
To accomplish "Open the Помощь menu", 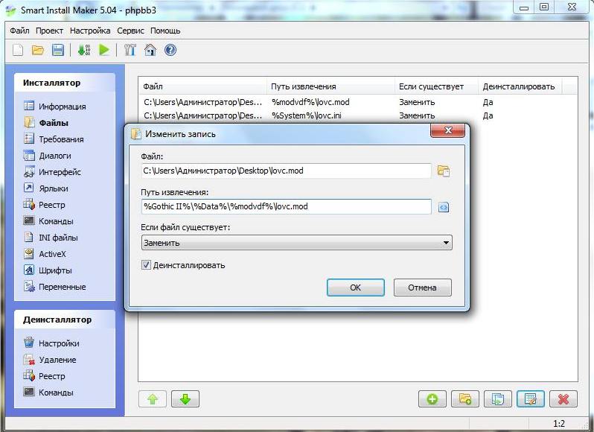I will [165, 31].
